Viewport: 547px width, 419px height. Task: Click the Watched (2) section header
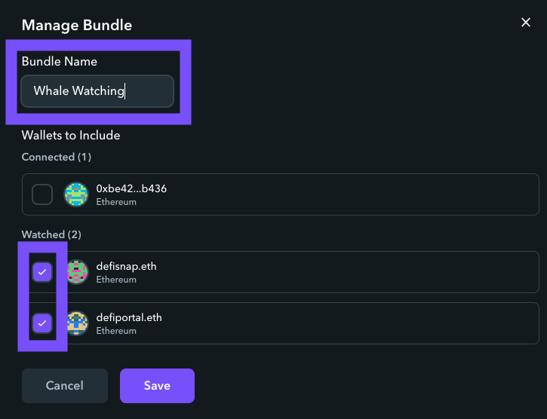[x=51, y=234]
